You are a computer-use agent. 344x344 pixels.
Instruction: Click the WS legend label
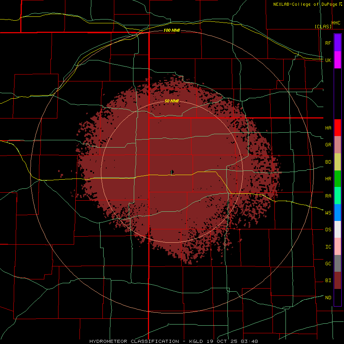[x=328, y=213]
